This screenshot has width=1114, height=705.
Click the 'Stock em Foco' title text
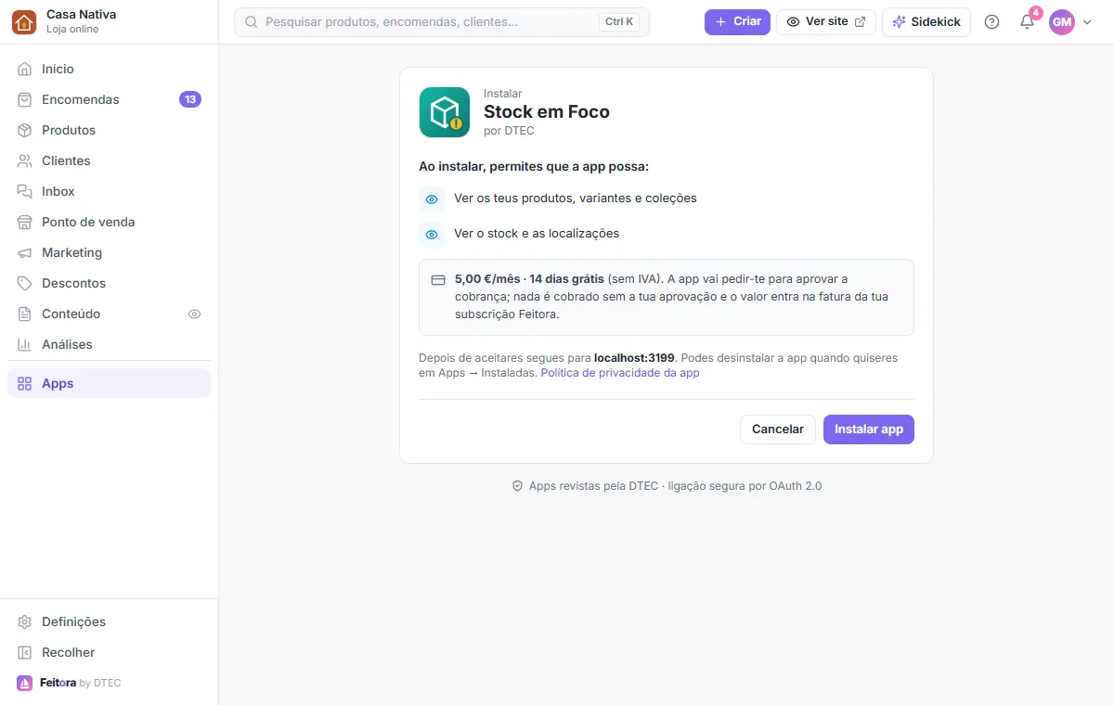coord(547,112)
